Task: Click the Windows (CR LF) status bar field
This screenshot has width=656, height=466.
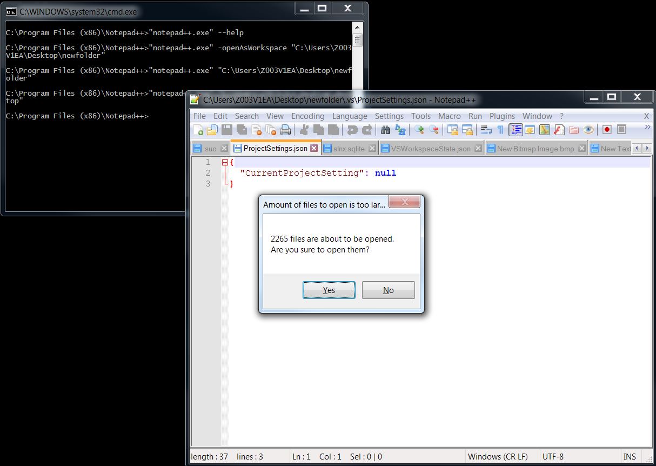Action: point(498,456)
